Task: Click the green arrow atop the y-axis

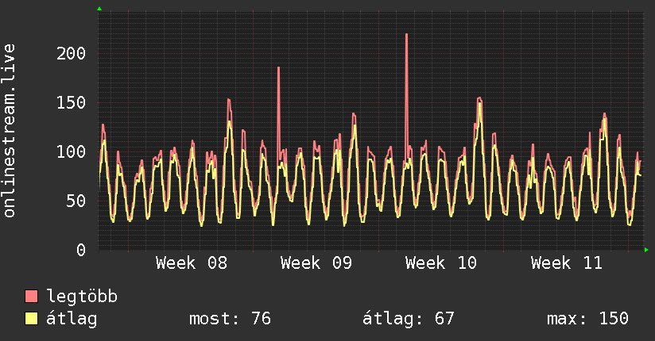Action: (99, 9)
